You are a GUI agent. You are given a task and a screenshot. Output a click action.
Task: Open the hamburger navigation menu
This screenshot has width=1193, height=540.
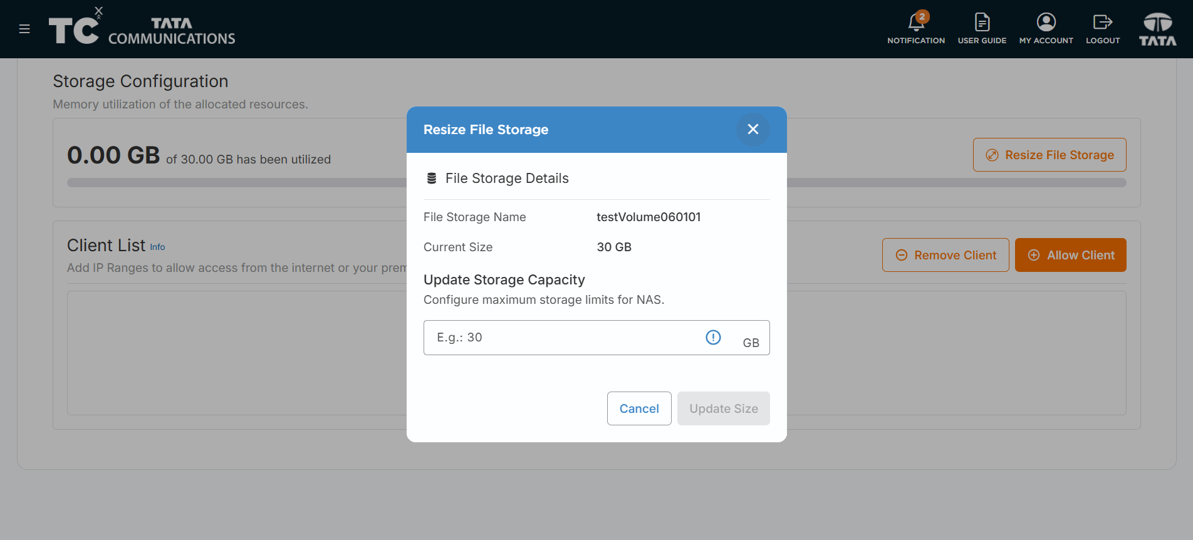click(24, 29)
